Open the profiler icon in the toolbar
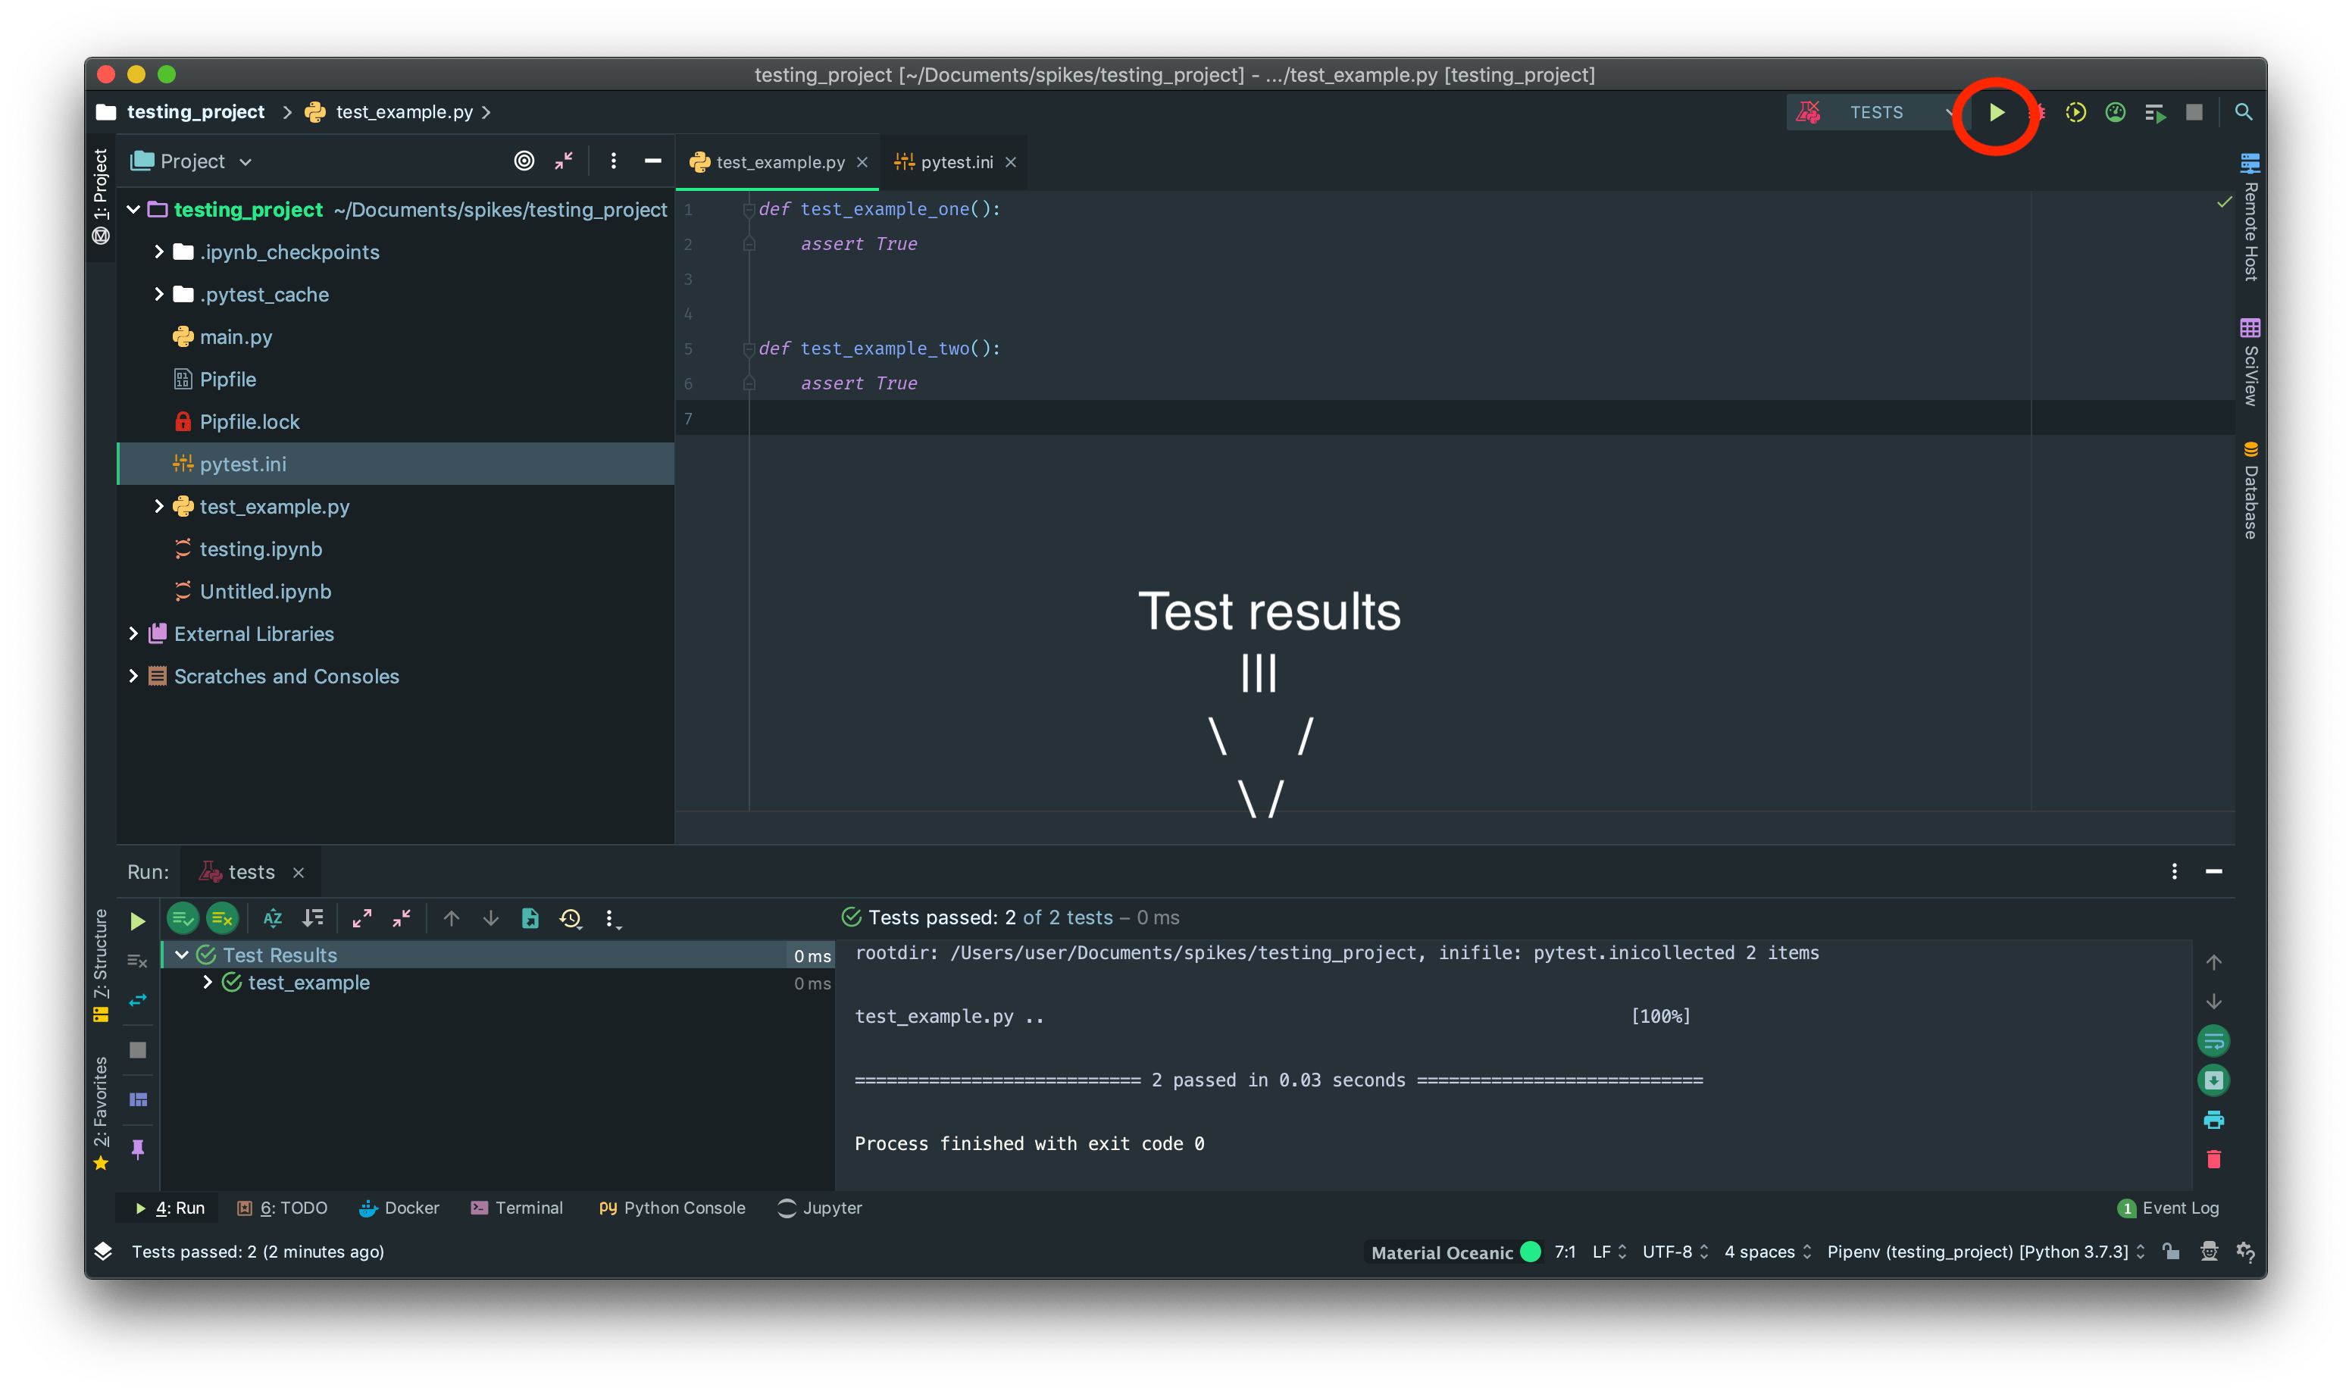The height and width of the screenshot is (1391, 2352). click(2116, 112)
